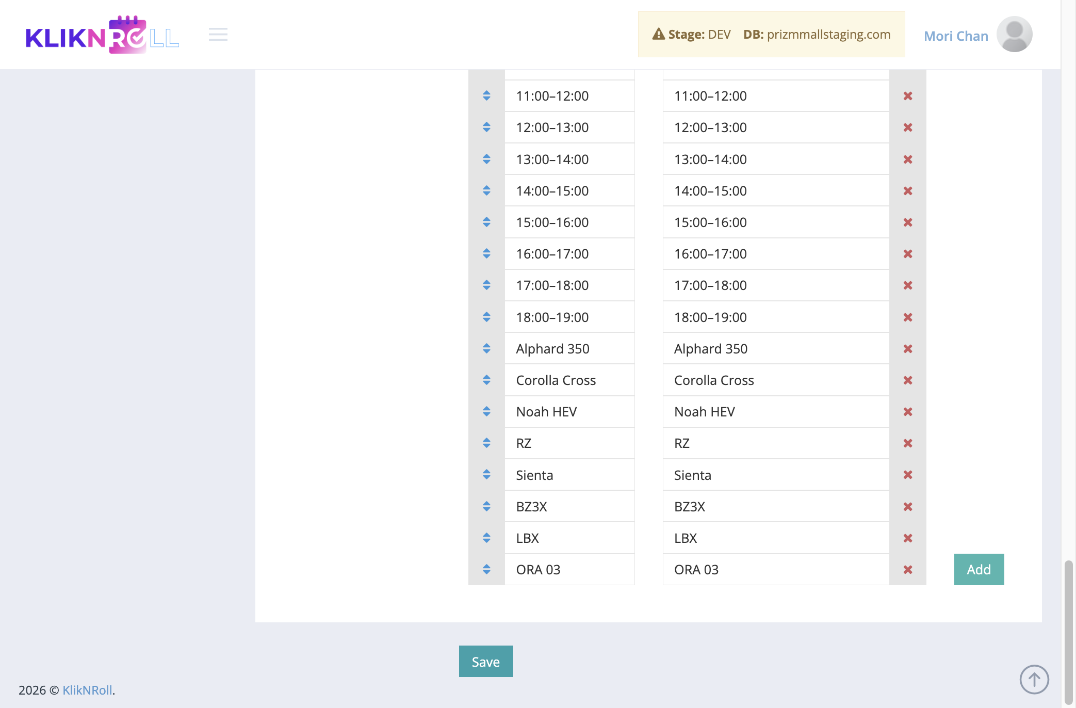Click the reorder handle for RZ row

(486, 443)
